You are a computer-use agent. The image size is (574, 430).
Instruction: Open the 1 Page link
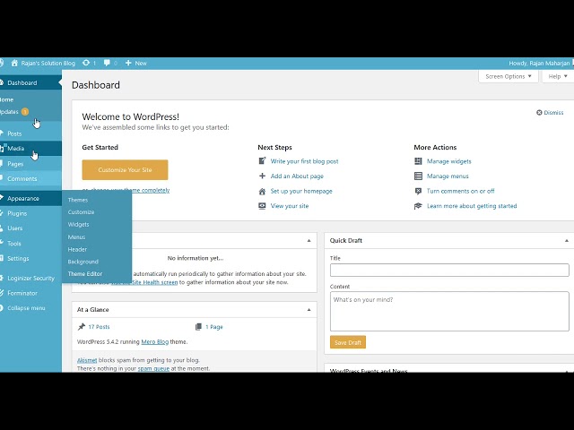214,326
